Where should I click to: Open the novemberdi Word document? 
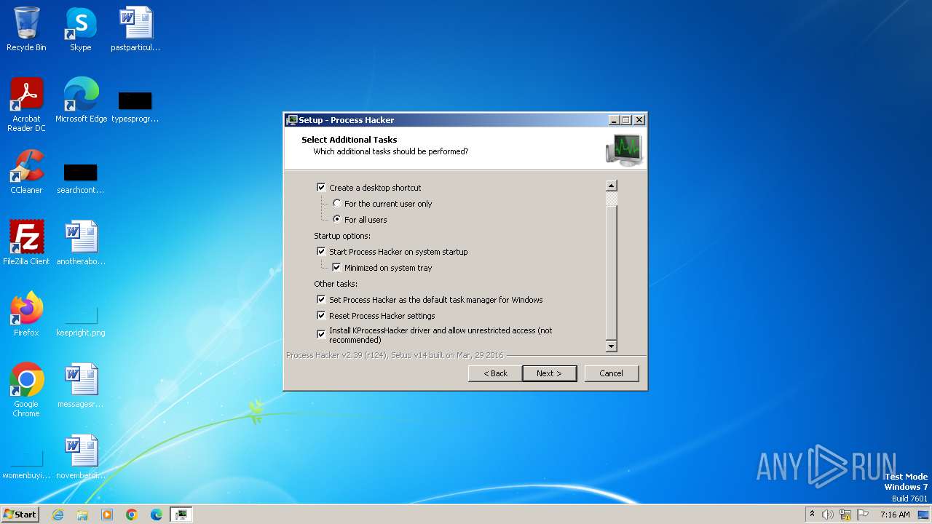click(x=81, y=457)
